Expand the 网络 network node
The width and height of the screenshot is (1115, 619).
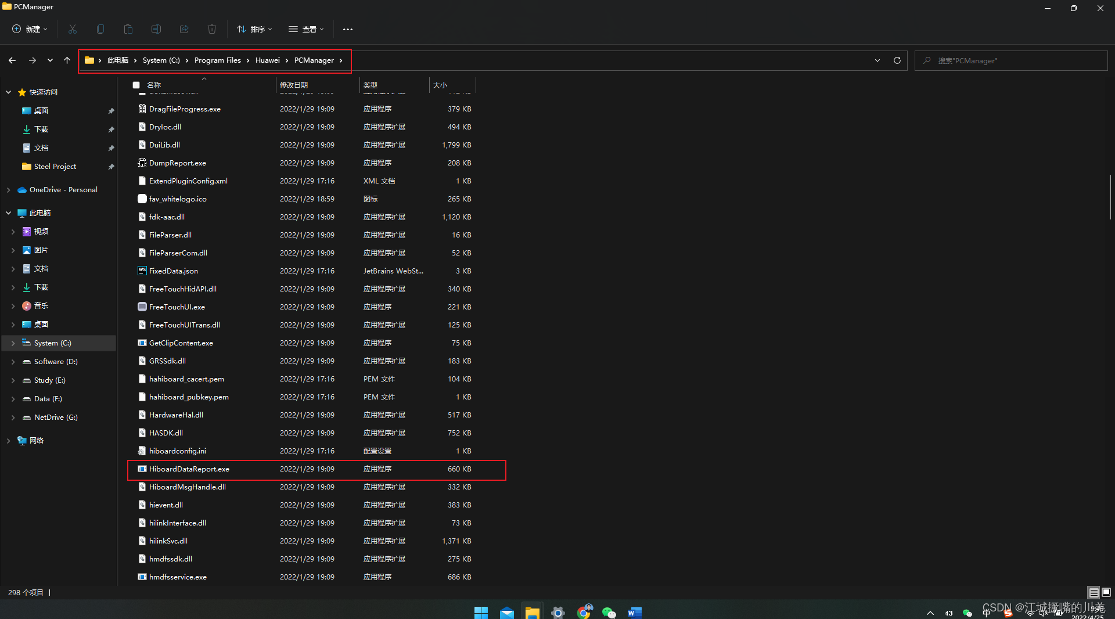pyautogui.click(x=9, y=440)
